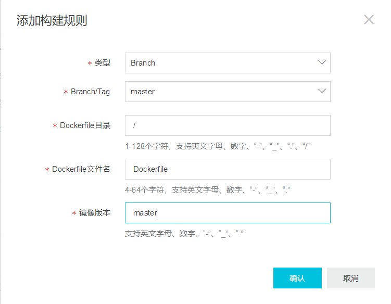Click the hint text beneath the 镜像版本 input

pos(184,234)
